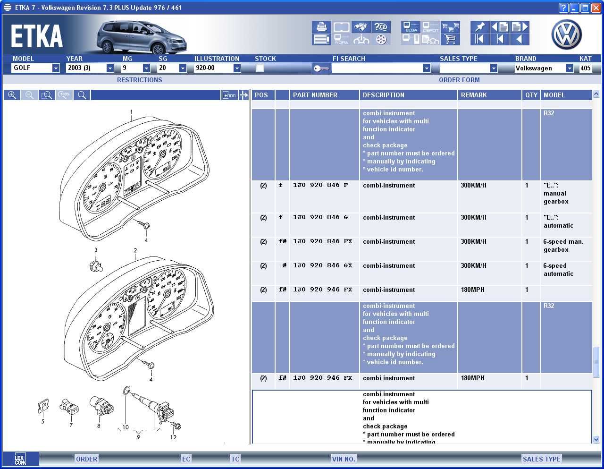Open the YEAR dropdown showing 2003
The image size is (604, 469).
click(110, 68)
